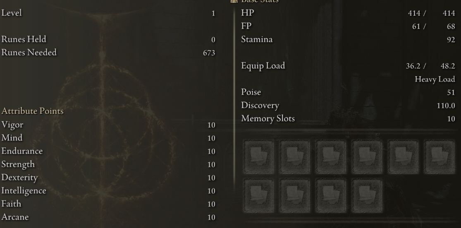Viewport: 461px width, 228px height.
Task: Select the third memory slot in bottom row
Action: (331, 196)
